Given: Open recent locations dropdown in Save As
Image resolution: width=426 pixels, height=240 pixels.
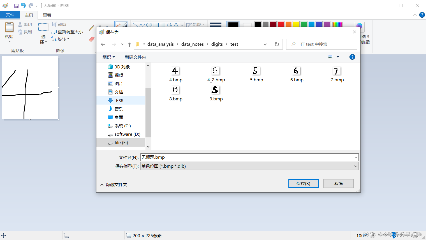Looking at the screenshot, I should click(122, 44).
